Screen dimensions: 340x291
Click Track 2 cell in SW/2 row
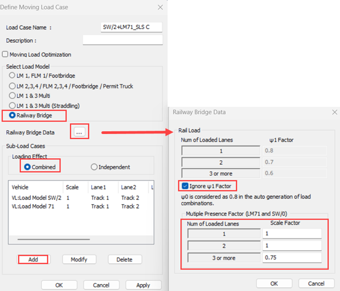coord(130,198)
